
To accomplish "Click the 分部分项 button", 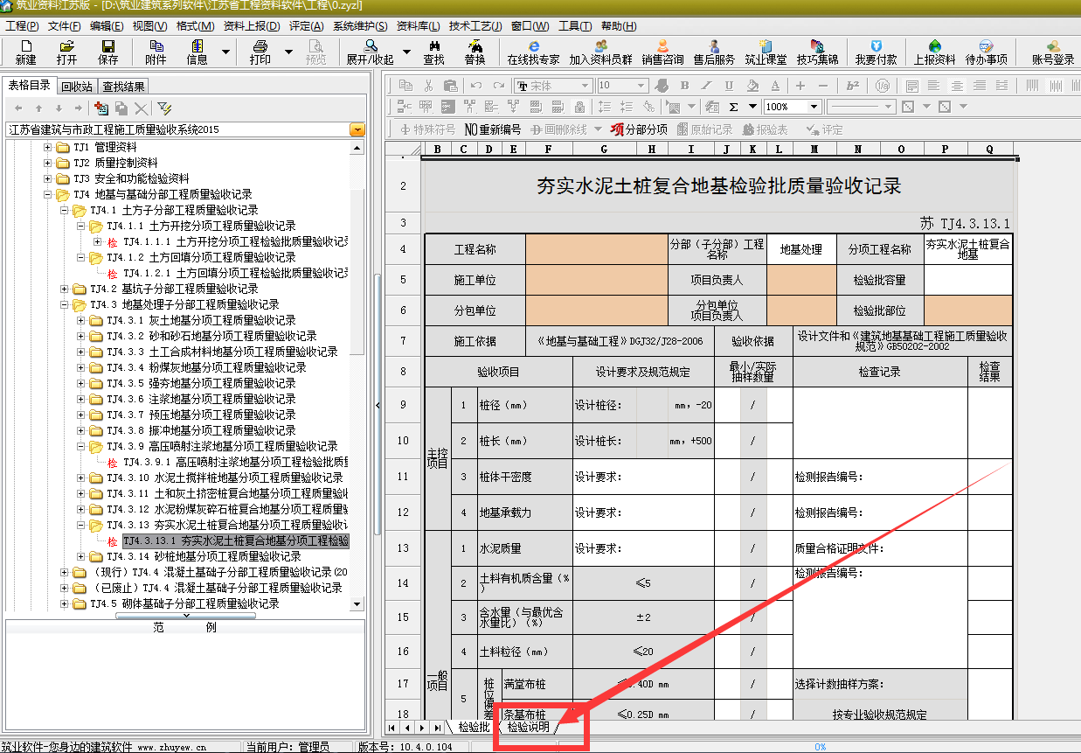I will coord(639,129).
